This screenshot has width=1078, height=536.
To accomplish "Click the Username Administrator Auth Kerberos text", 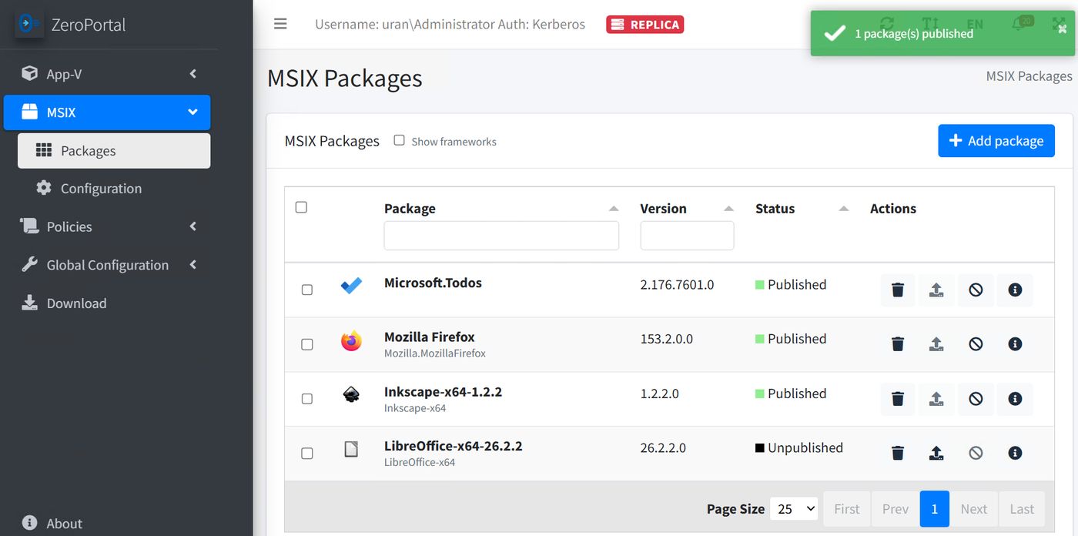I will click(x=450, y=25).
